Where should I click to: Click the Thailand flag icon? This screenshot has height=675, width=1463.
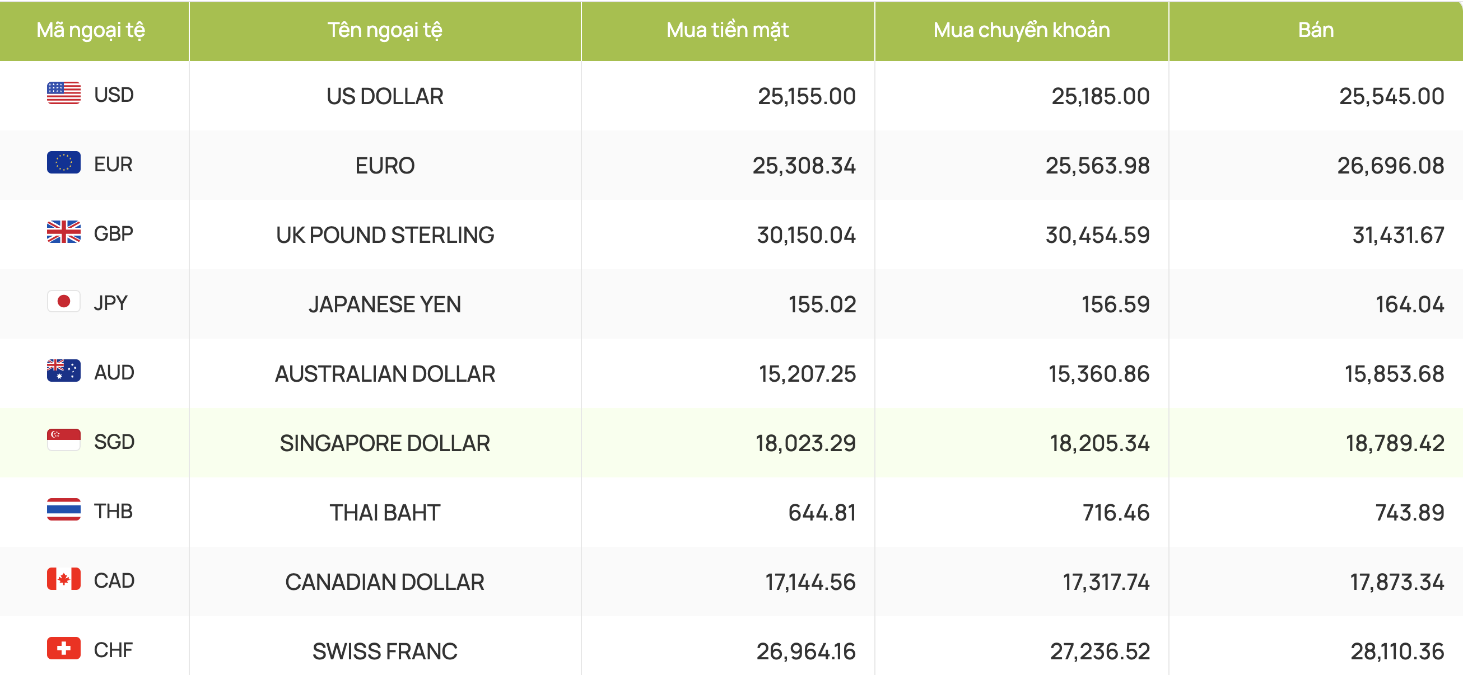(x=64, y=510)
